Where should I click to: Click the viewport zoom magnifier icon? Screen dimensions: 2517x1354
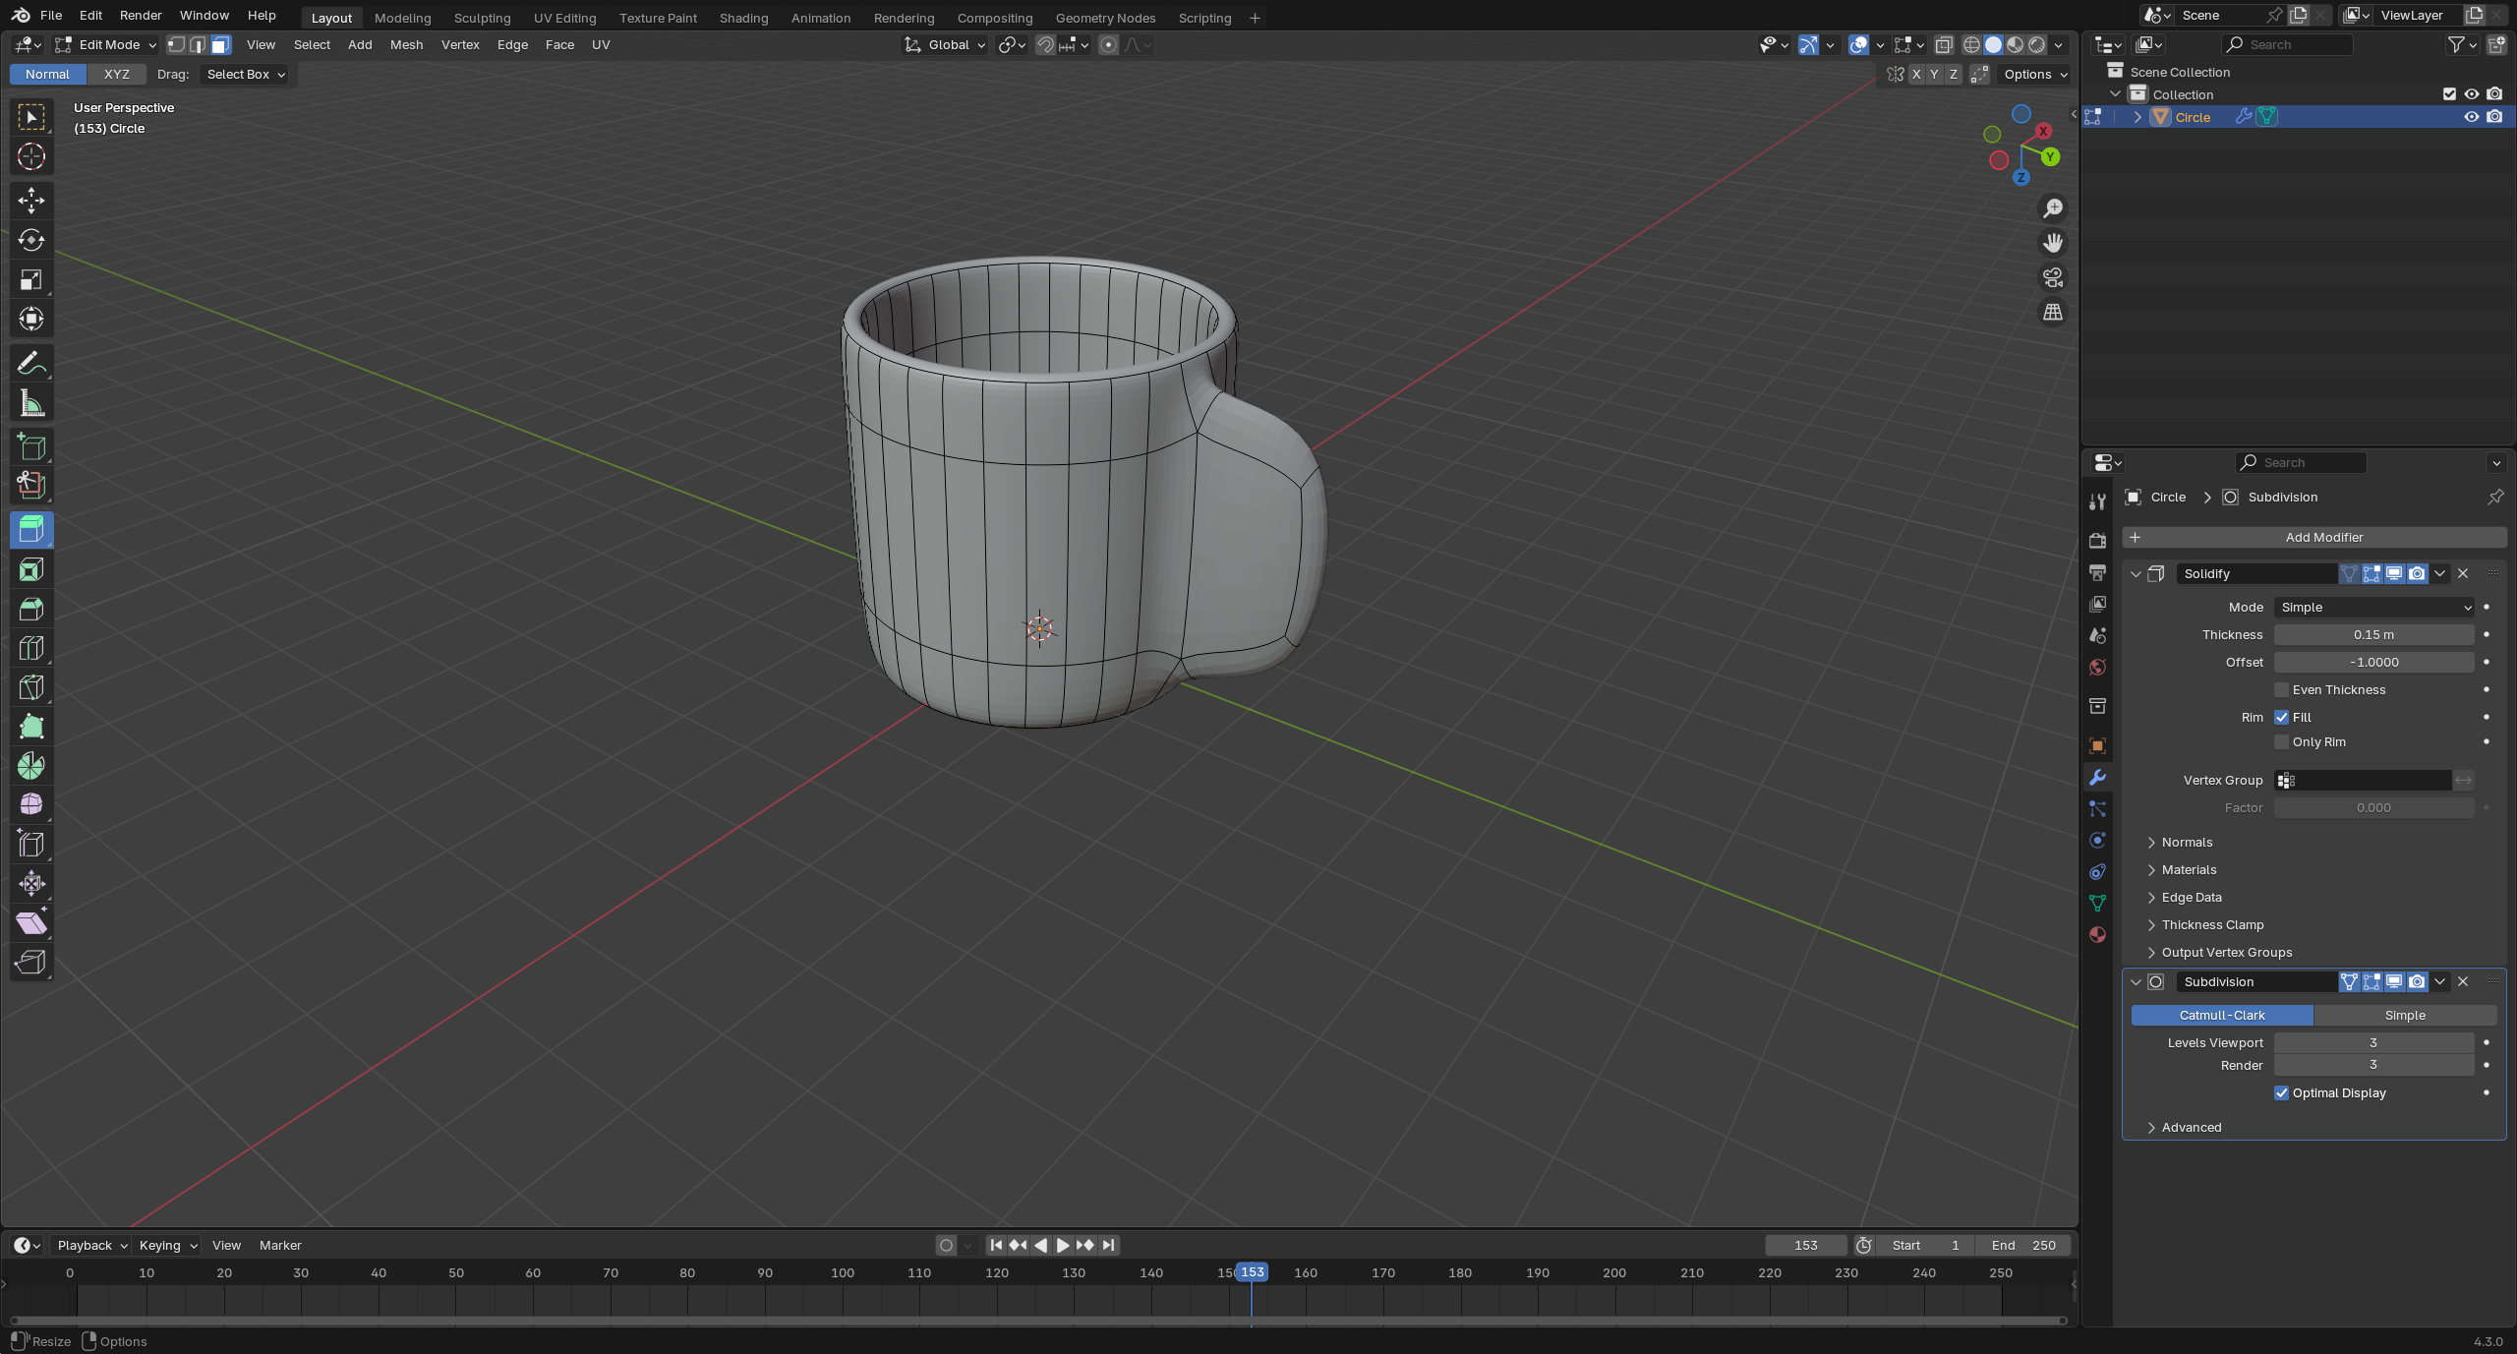tap(2053, 208)
